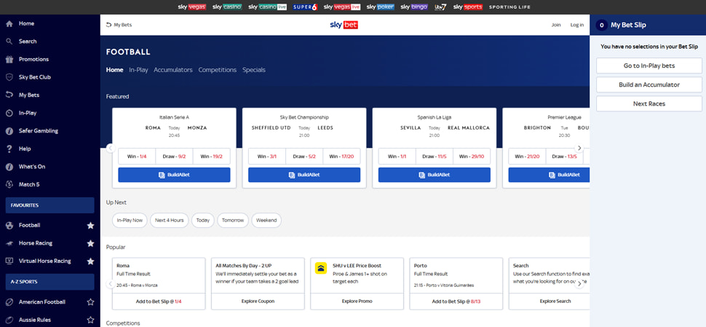This screenshot has height=327, width=706.
Task: Add Roma to Bet Slip at 1/4
Action: pos(159,302)
